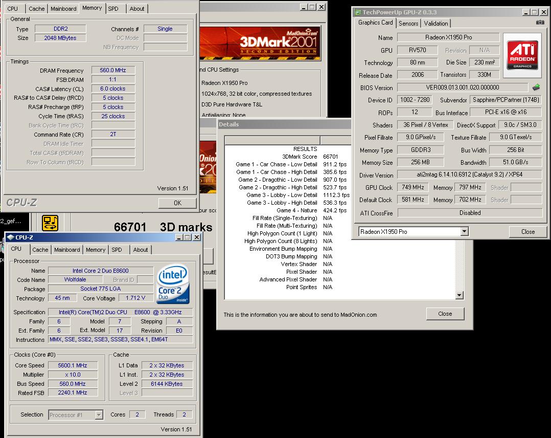Click the BIOS Version field in GPU-Z
The width and height of the screenshot is (551, 438).
pyautogui.click(x=463, y=87)
